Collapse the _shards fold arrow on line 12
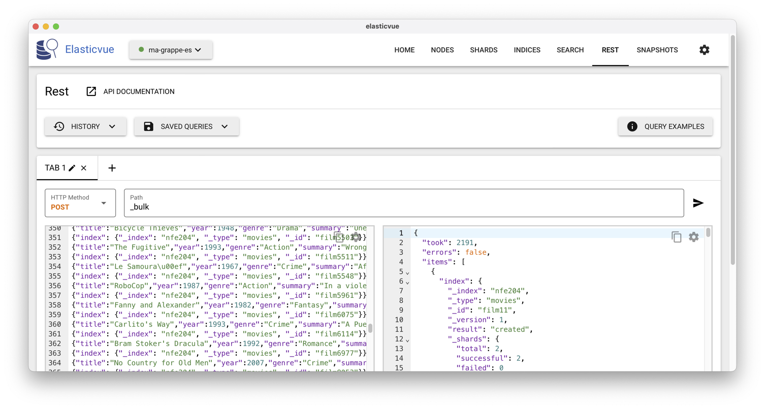The width and height of the screenshot is (765, 409). 407,339
